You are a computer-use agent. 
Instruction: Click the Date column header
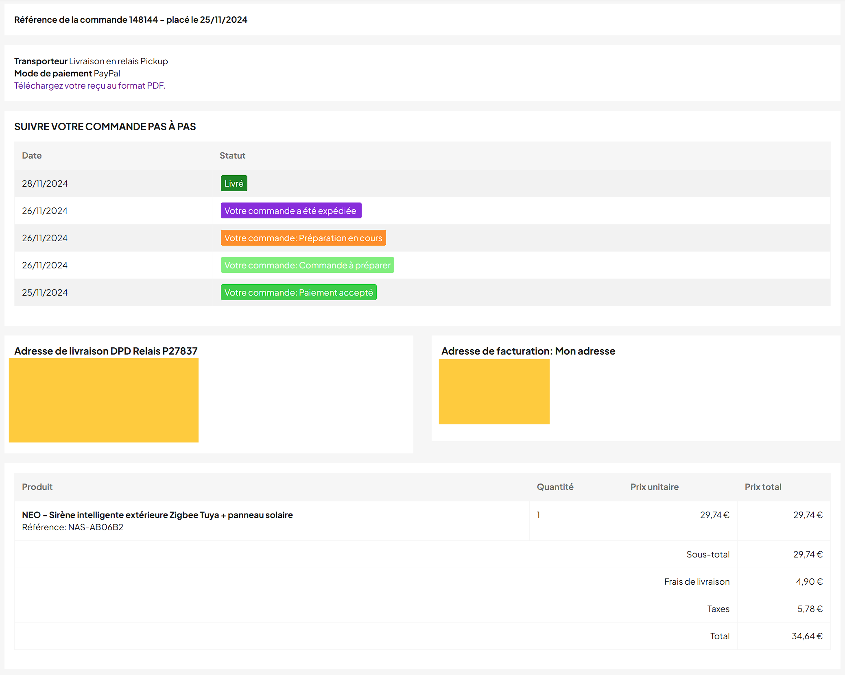coord(32,155)
